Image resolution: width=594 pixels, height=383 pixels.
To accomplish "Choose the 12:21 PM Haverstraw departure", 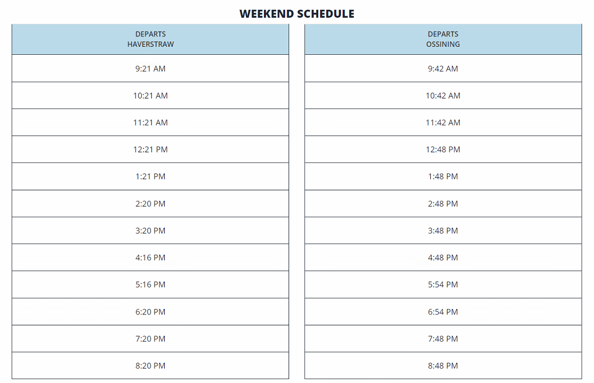I will [x=150, y=149].
